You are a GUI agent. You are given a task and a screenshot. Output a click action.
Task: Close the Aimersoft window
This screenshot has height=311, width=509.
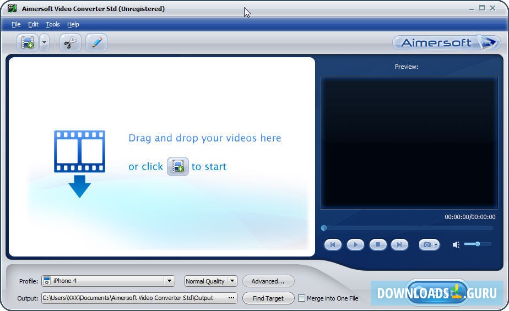(x=493, y=8)
